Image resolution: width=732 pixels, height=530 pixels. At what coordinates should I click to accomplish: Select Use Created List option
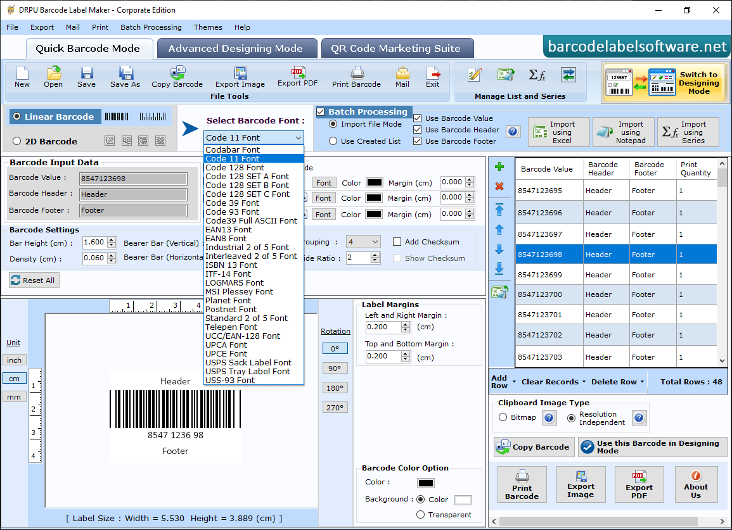[333, 141]
